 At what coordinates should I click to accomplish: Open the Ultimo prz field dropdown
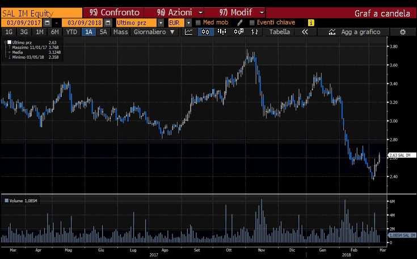(161, 22)
